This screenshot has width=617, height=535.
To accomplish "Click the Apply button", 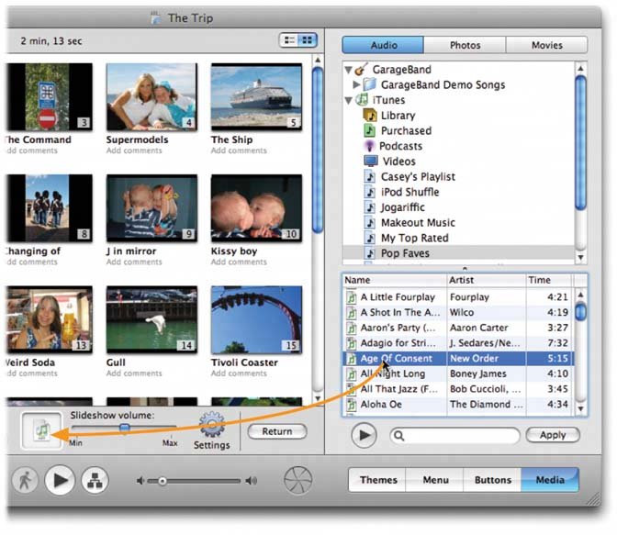I will coord(553,435).
